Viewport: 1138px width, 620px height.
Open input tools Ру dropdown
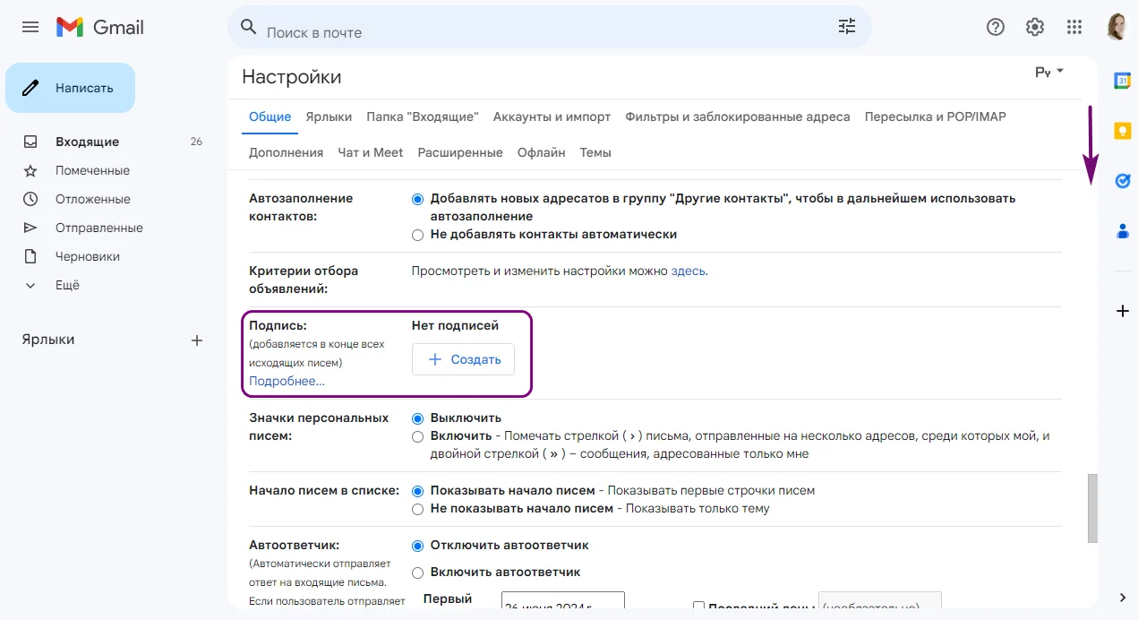point(1049,72)
